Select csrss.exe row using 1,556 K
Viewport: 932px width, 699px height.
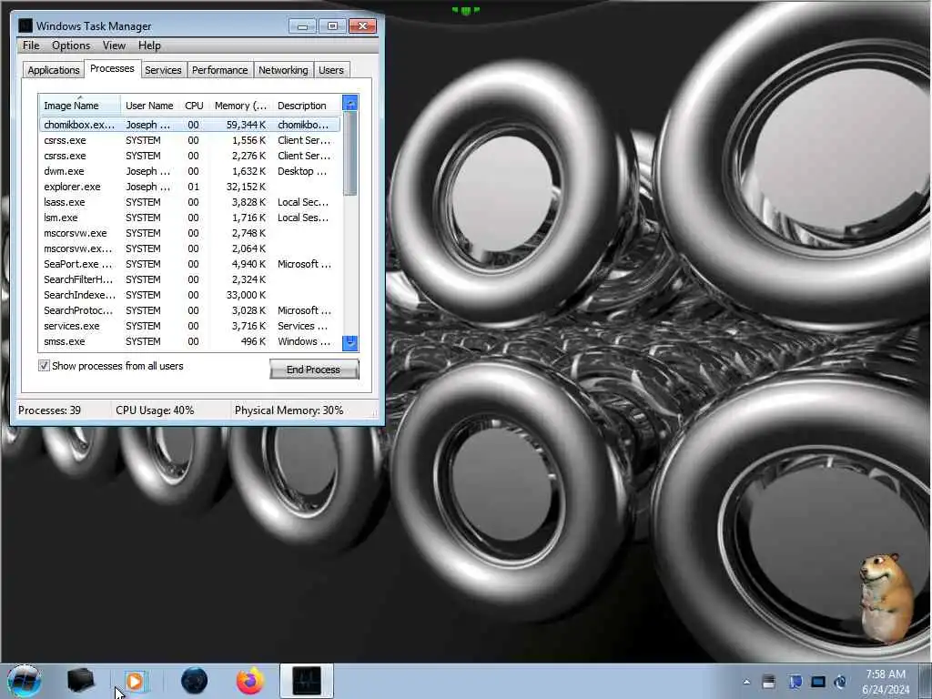pyautogui.click(x=190, y=140)
